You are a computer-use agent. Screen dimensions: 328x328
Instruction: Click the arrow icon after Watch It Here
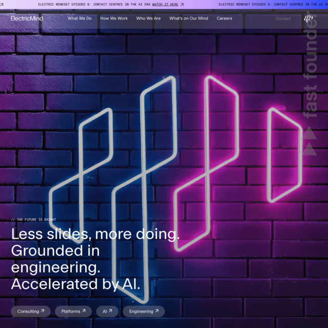182,4
